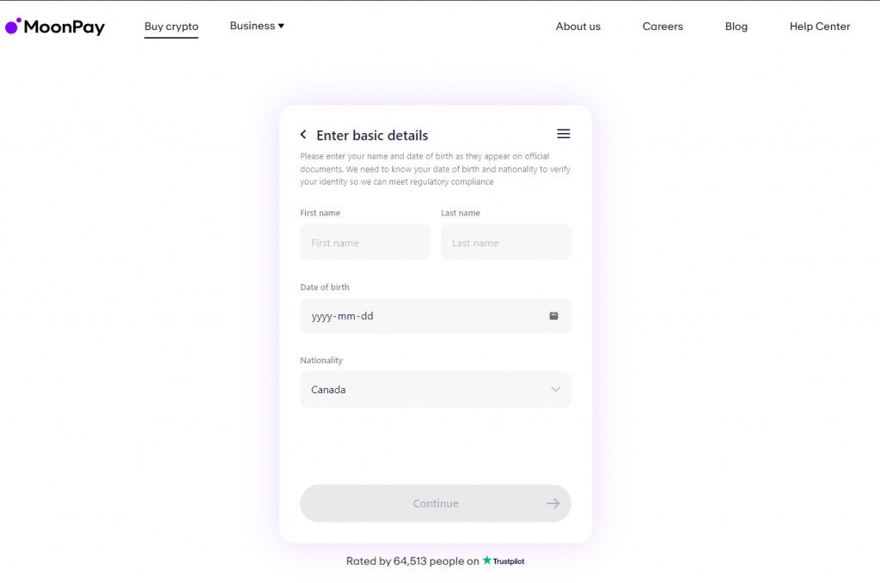Image resolution: width=880 pixels, height=583 pixels.
Task: Navigate to the Blog page
Action: tap(736, 26)
